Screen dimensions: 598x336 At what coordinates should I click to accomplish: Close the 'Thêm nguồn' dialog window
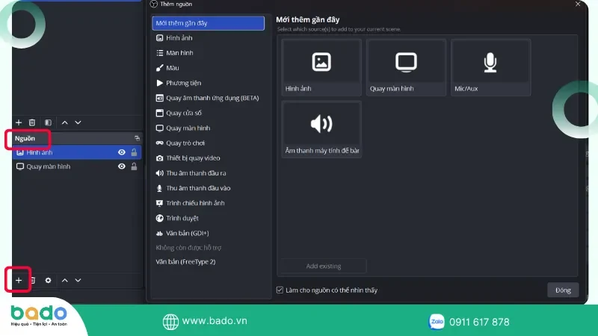coord(578,4)
